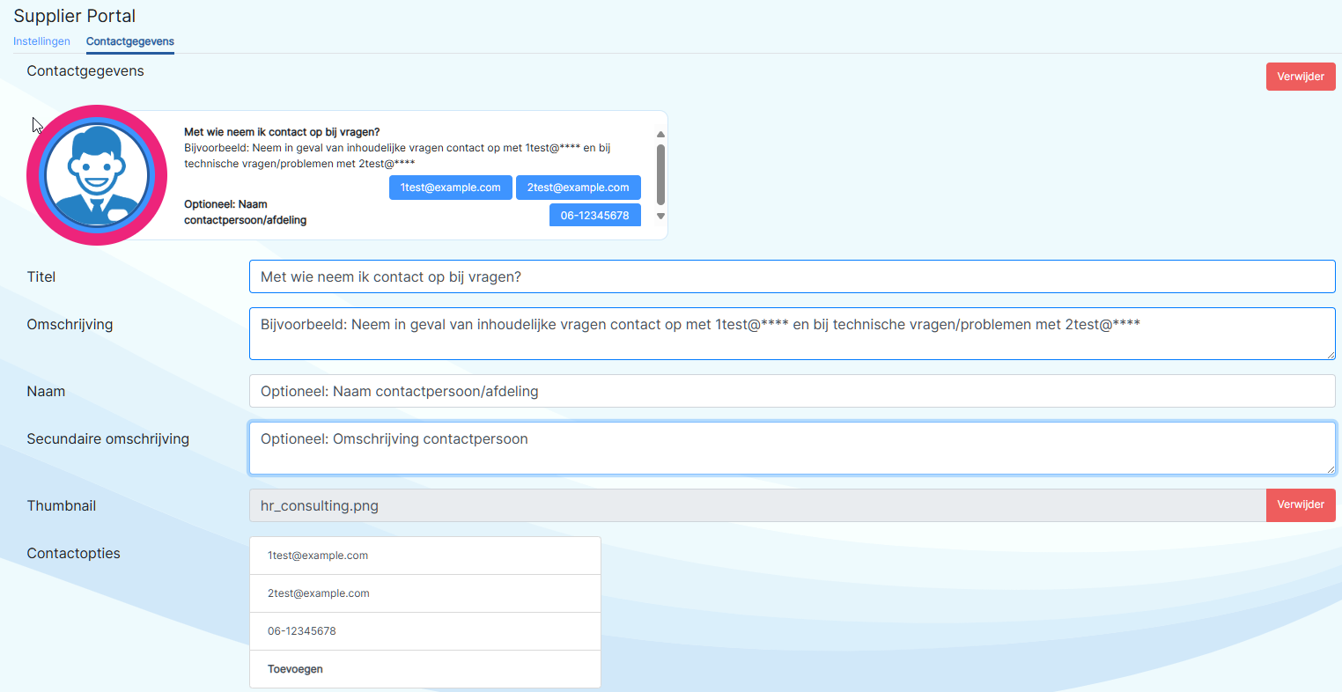Image resolution: width=1342 pixels, height=692 pixels.
Task: Click the contact person avatar icon
Action: point(97,175)
